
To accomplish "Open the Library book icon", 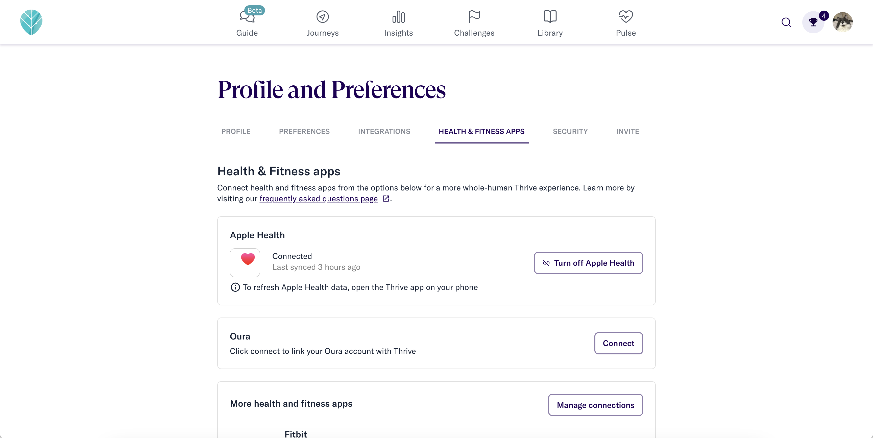I will pos(550,17).
